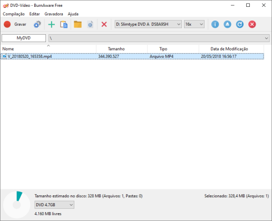Click the MyDVD disc label field
The width and height of the screenshot is (272, 221).
[x=24, y=38]
